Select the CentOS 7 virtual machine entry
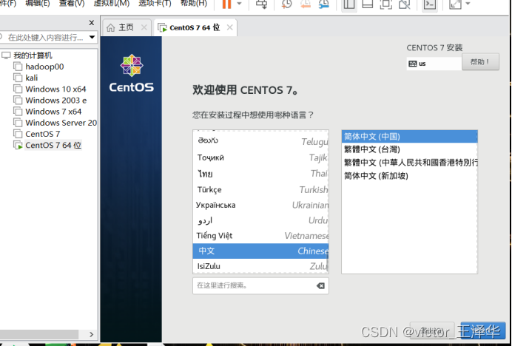Viewport: 512px width, 346px height. [x=42, y=134]
